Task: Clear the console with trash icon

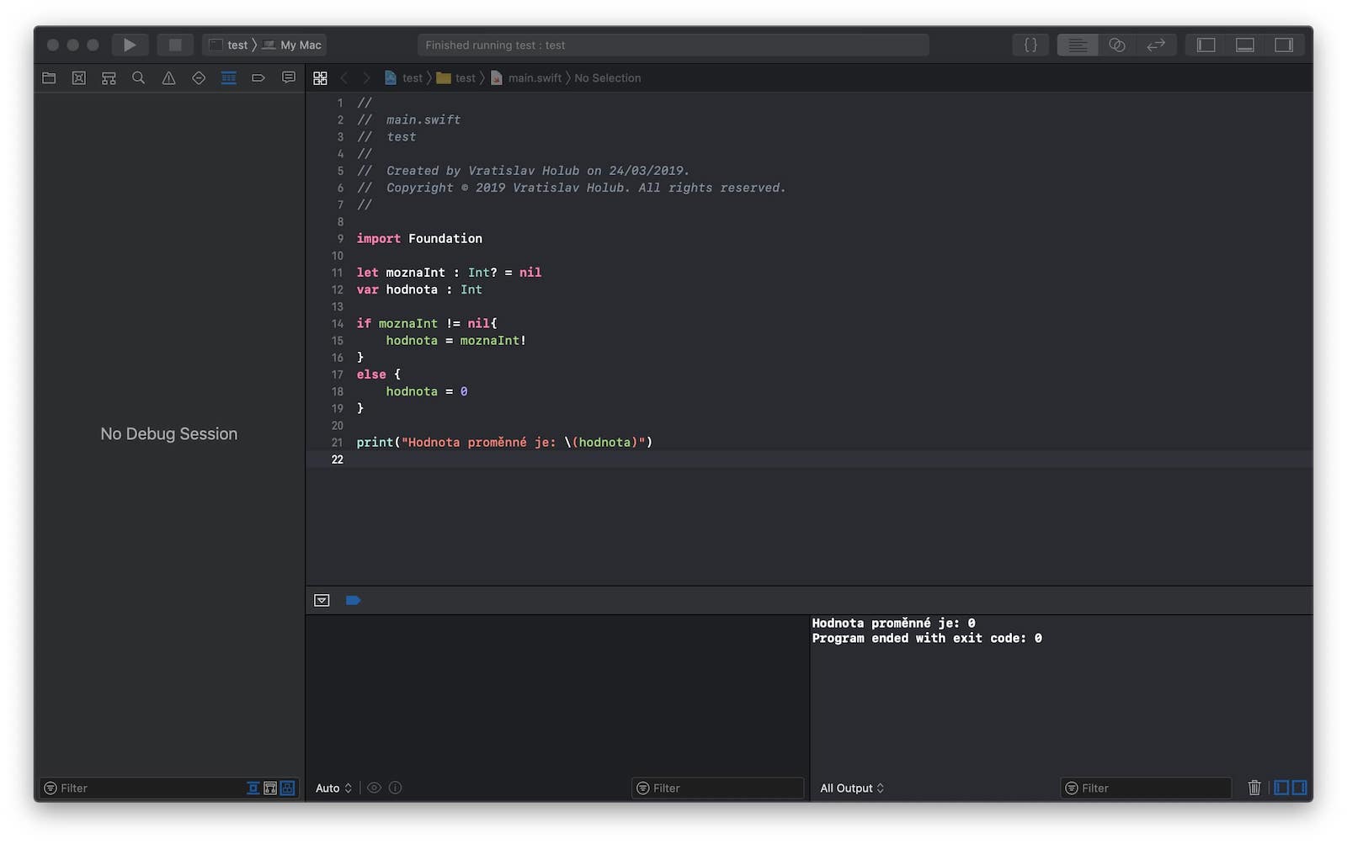Action: [1254, 788]
